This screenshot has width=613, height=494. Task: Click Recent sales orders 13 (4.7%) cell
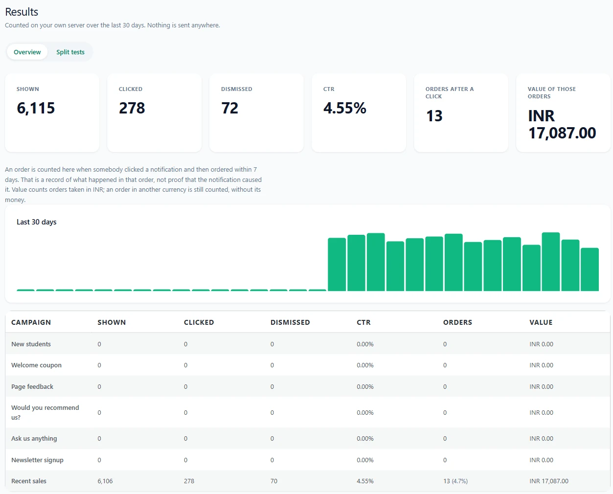(x=455, y=481)
